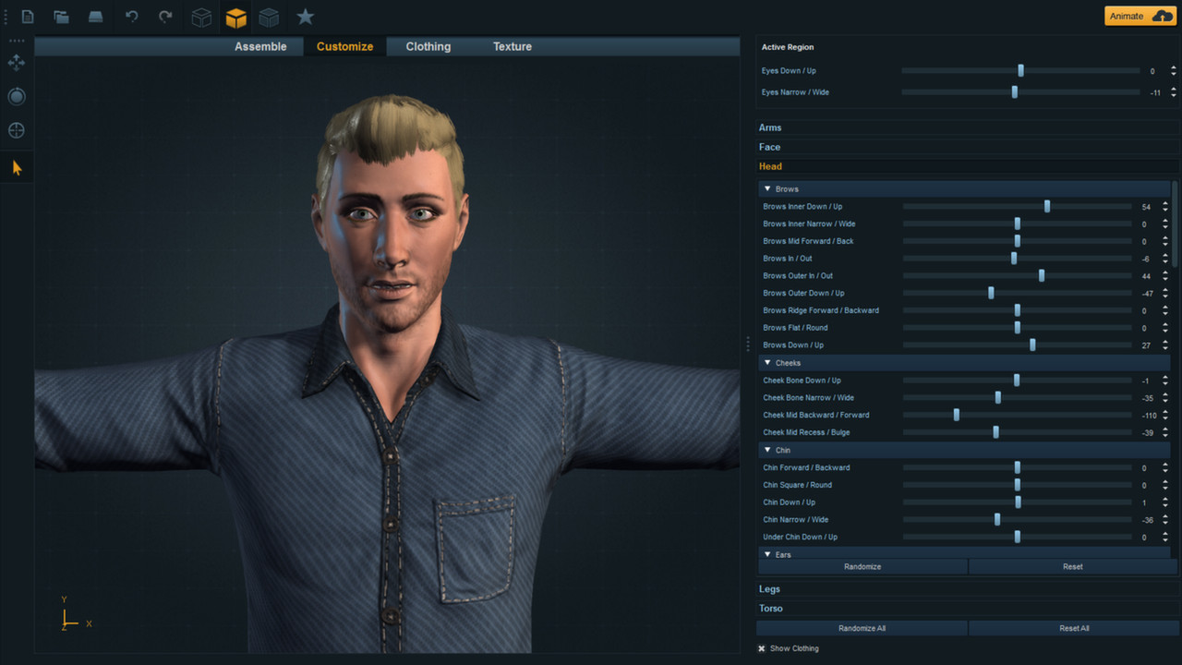Collapse the Cheeks section
The height and width of the screenshot is (665, 1182).
(x=767, y=362)
